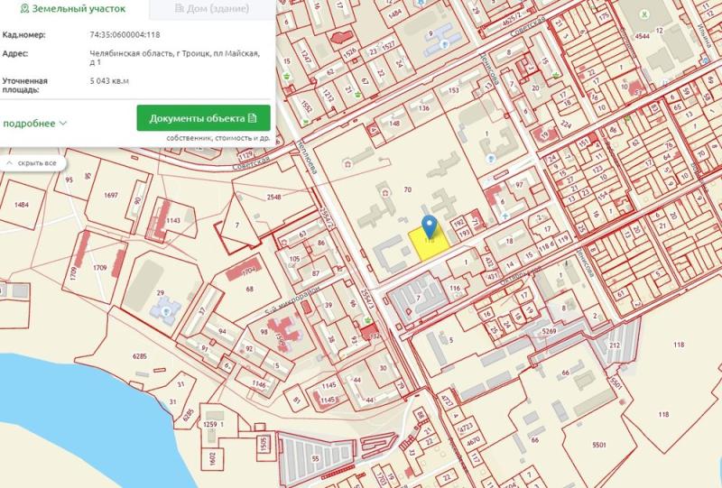Click blue school icon in parcel 29

(x=167, y=311)
